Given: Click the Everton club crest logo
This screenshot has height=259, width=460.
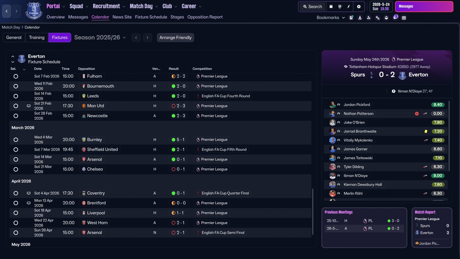Looking at the screenshot, I should [x=34, y=11].
